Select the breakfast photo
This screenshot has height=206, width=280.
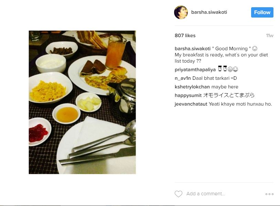[x=82, y=102]
